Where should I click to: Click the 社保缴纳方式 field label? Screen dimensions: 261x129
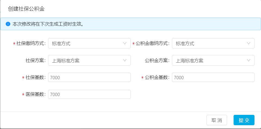pos(31,44)
